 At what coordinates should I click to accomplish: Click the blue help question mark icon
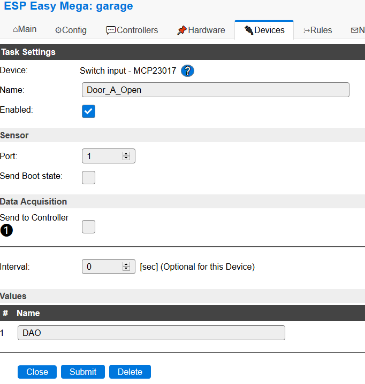click(x=187, y=71)
